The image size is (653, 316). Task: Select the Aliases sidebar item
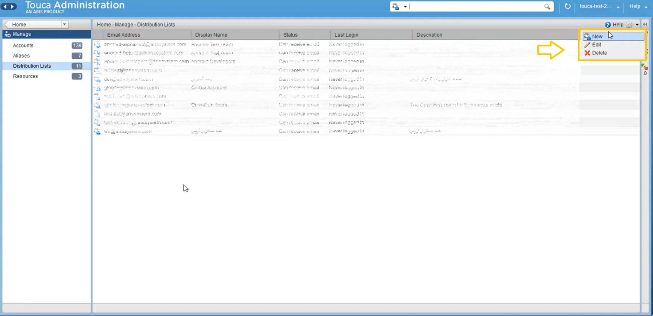pyautogui.click(x=21, y=55)
